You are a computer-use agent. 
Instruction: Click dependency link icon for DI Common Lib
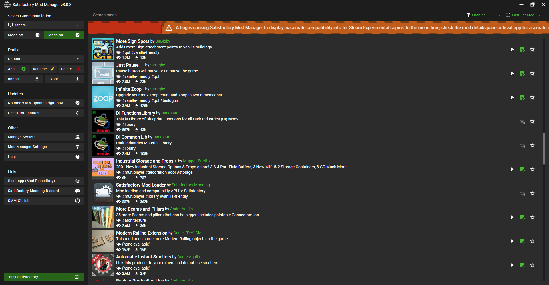(522, 145)
